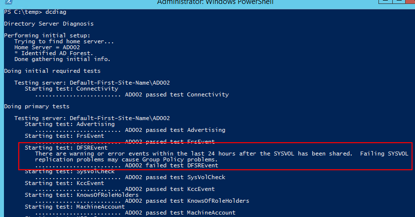Close the PowerShell window

click(411, 1)
